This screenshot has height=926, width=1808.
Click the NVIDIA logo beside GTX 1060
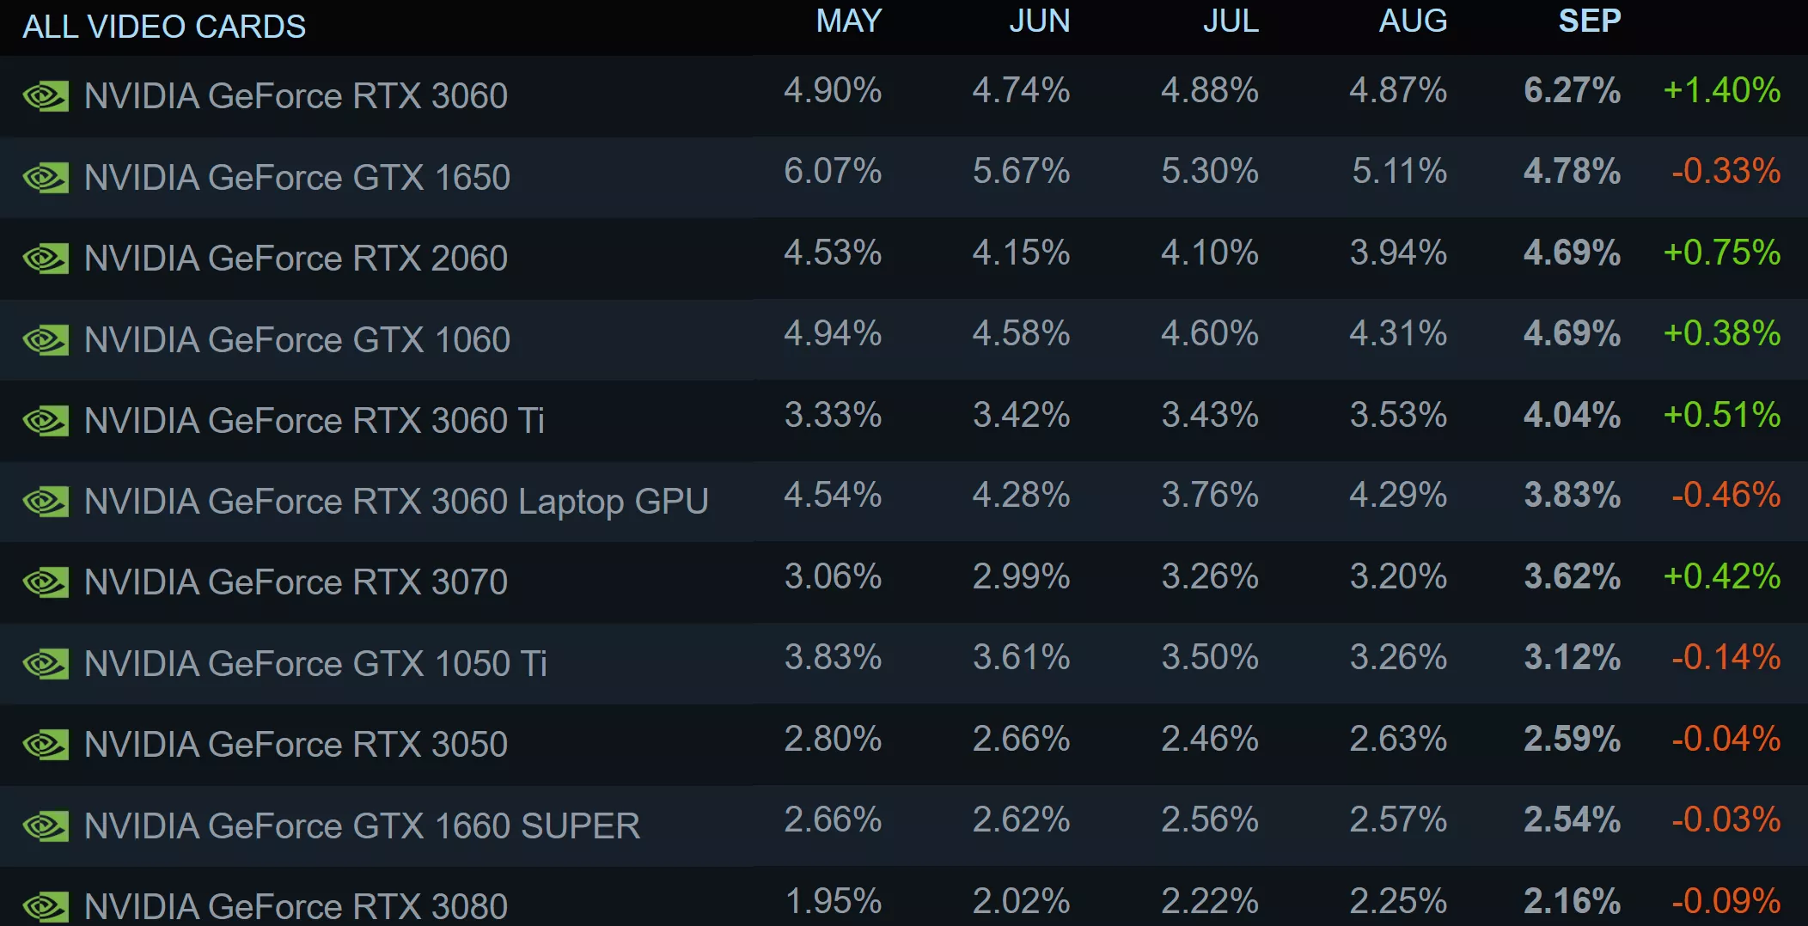click(46, 340)
